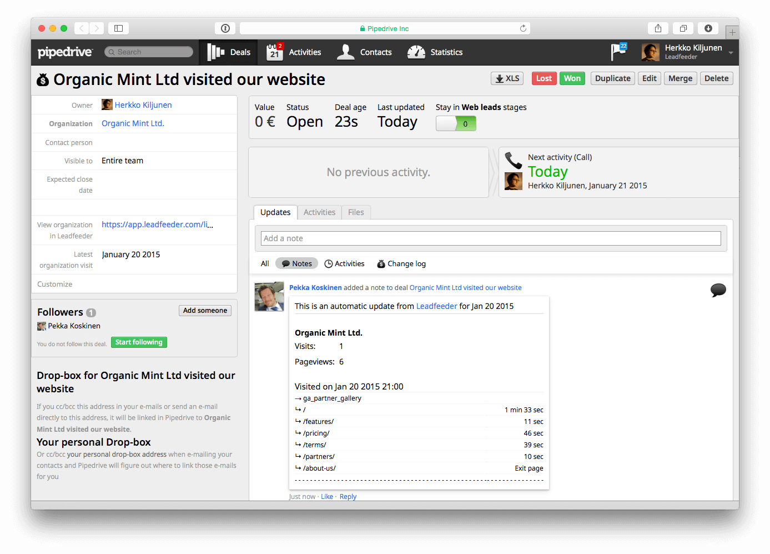Click the Pipedrive logo
Viewport: 770px width, 554px height.
pos(65,52)
